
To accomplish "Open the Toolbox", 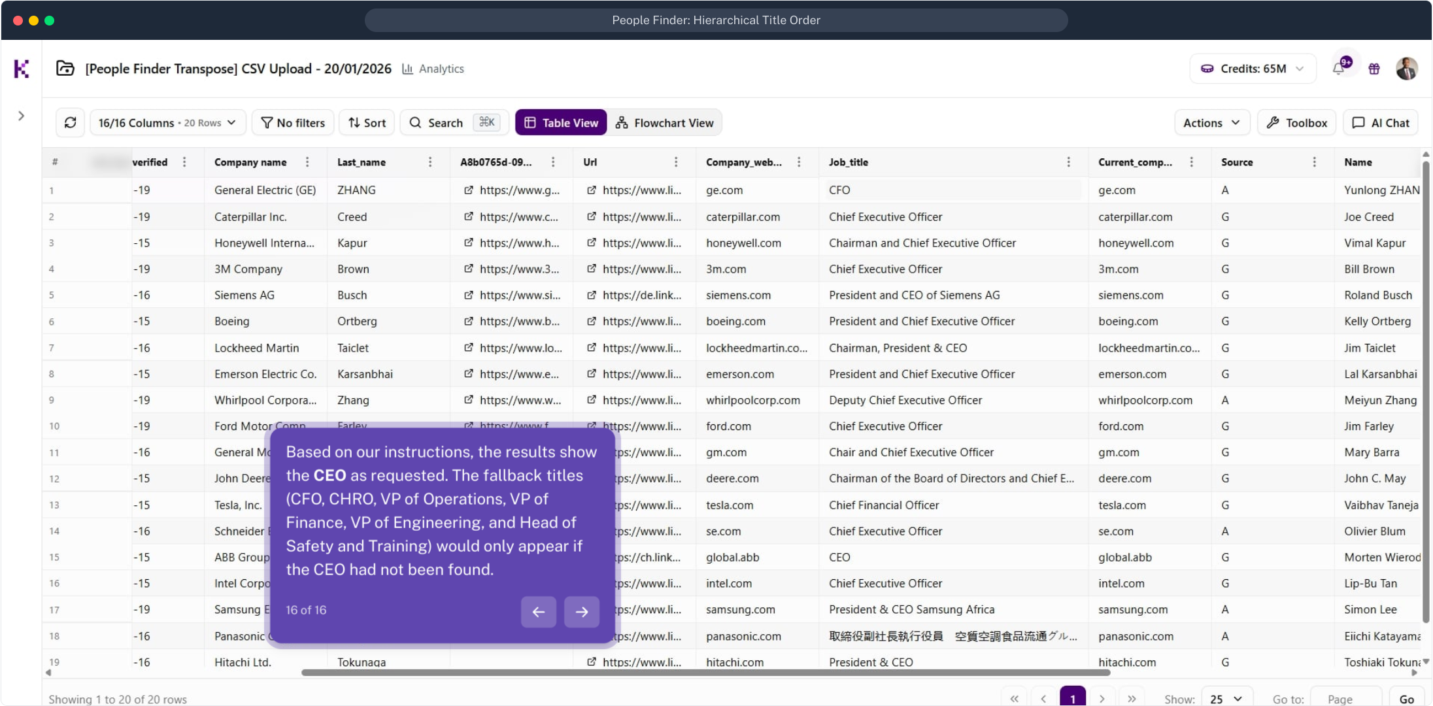I will click(1297, 123).
